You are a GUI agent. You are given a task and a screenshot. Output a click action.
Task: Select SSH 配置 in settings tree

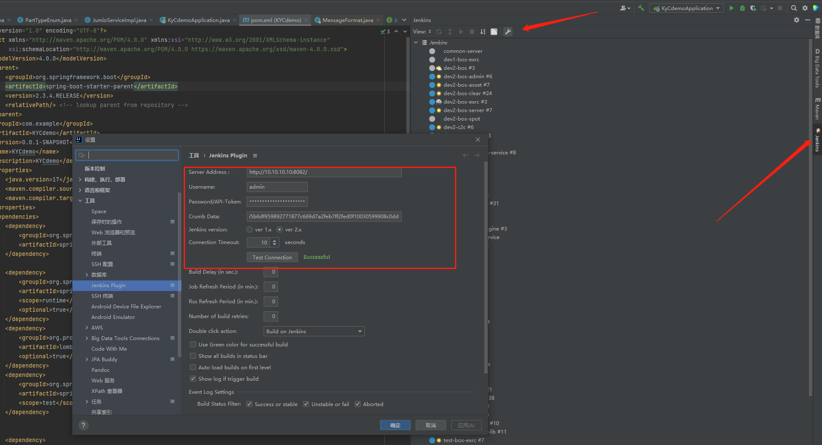[102, 264]
